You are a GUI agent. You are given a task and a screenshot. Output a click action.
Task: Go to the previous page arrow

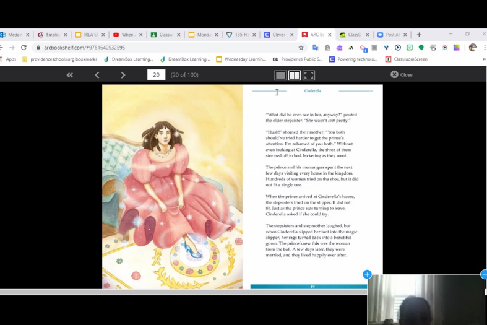(x=97, y=75)
